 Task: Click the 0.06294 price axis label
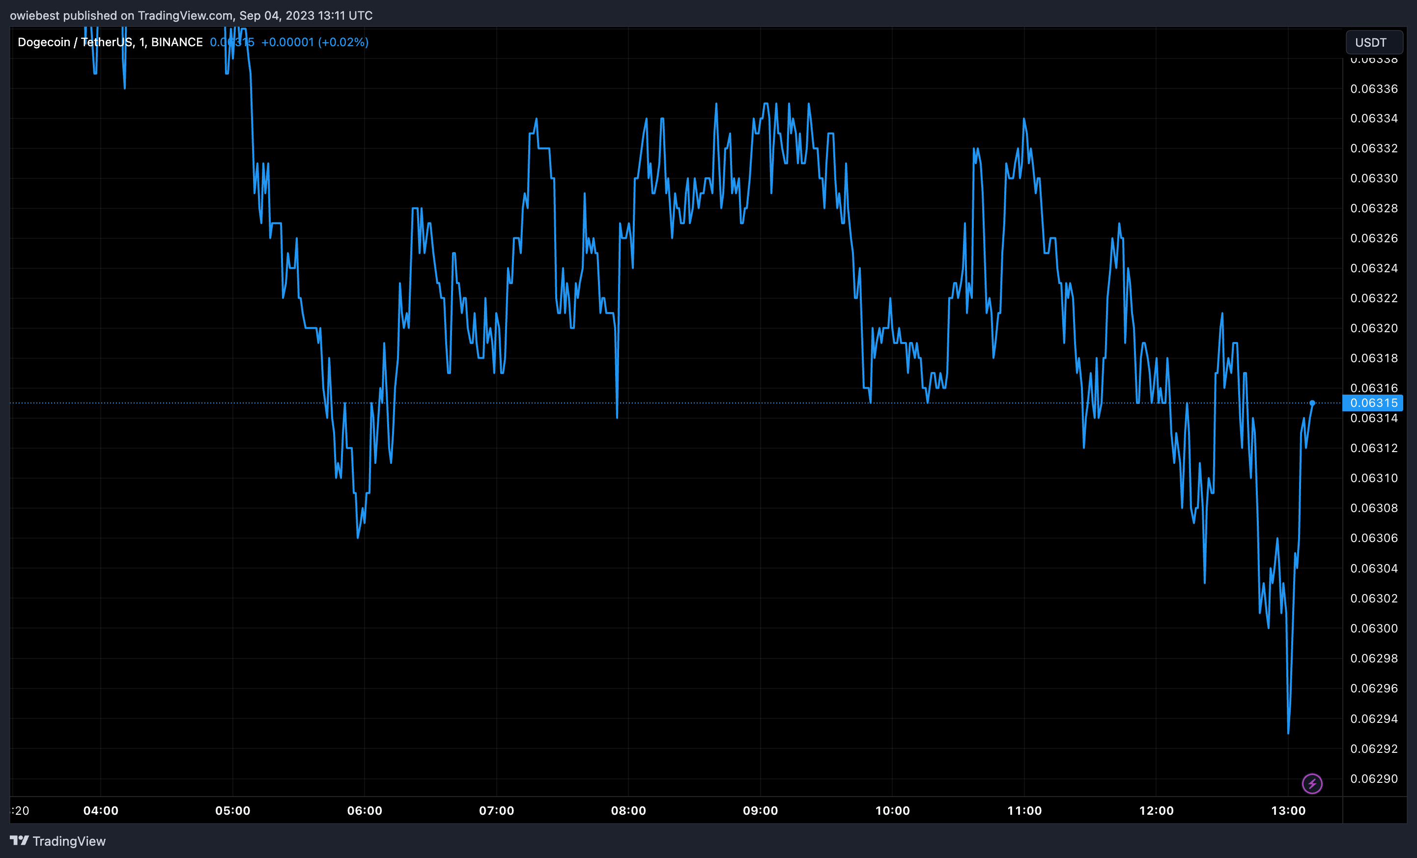coord(1374,718)
